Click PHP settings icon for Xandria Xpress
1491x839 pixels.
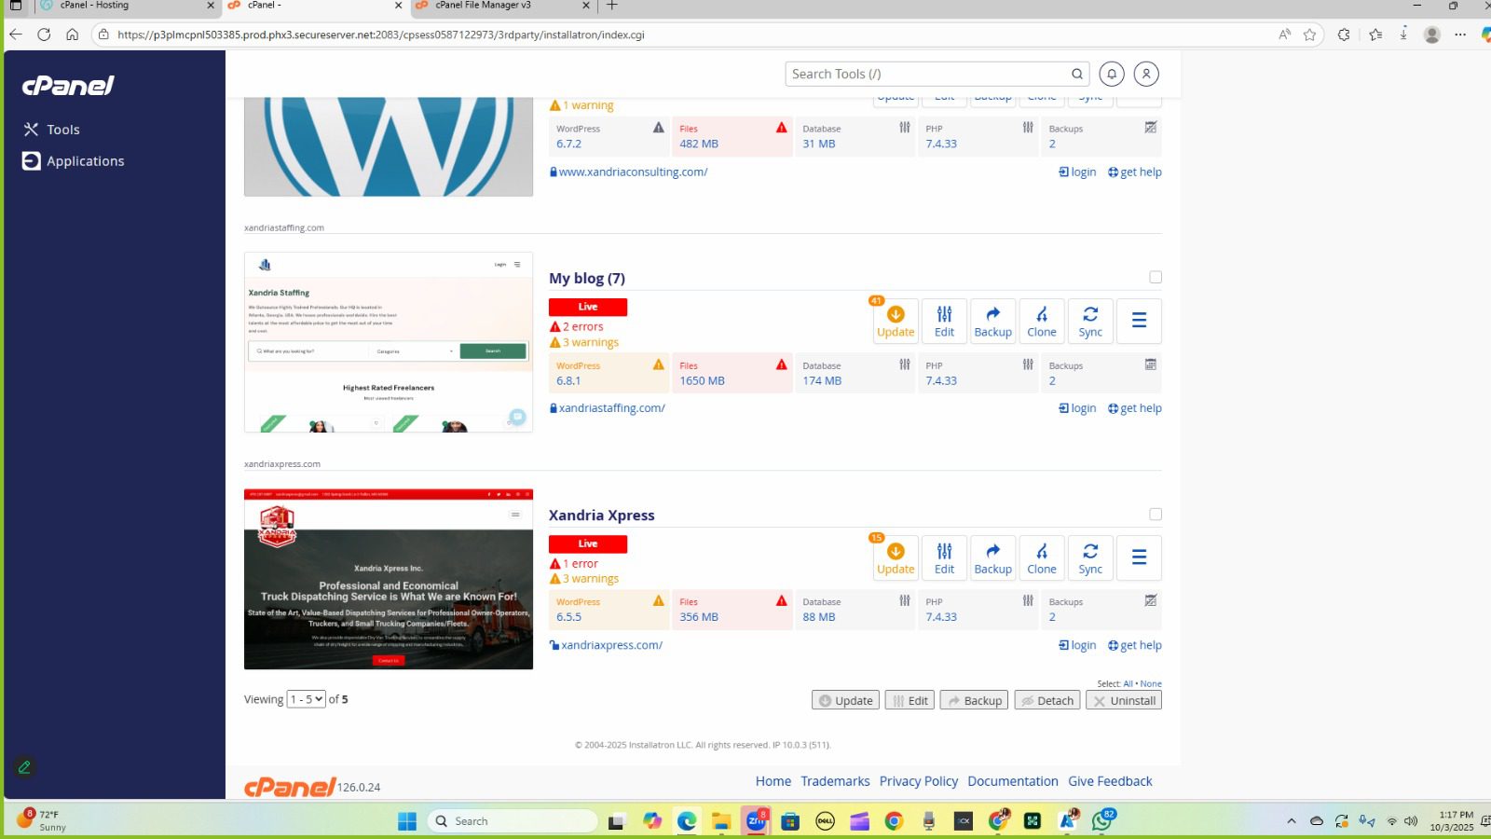(x=1028, y=601)
